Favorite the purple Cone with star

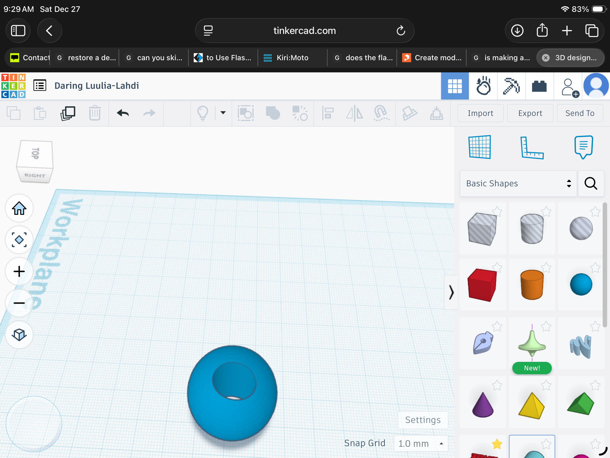click(497, 385)
